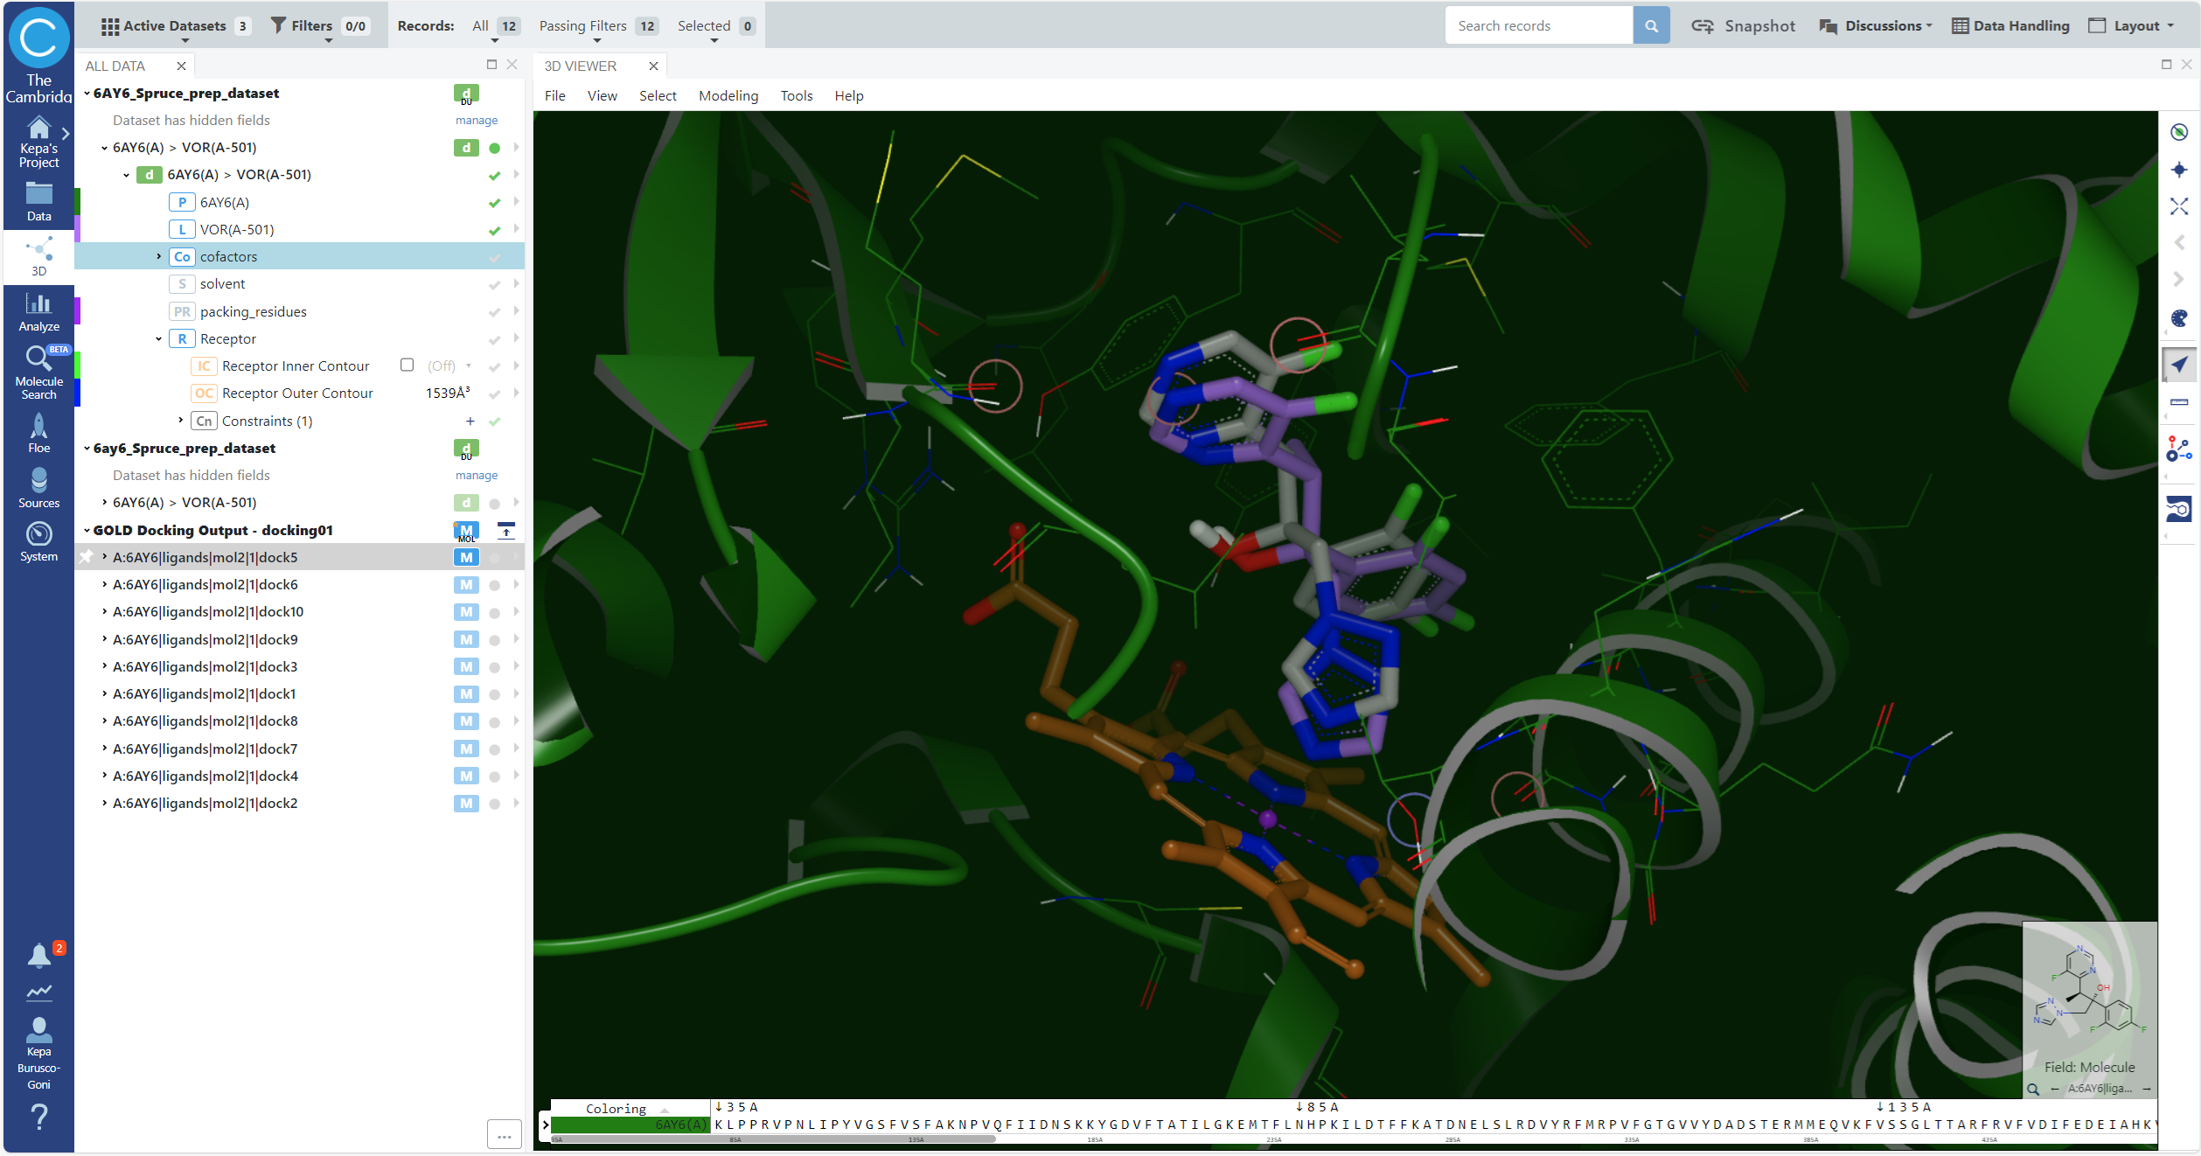Click the upload icon beside GOLD Docking Output
Viewport: 2201px width, 1156px height.
pyautogui.click(x=505, y=530)
